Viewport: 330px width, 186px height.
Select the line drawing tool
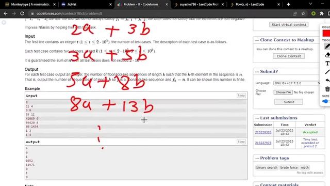coord(327,72)
